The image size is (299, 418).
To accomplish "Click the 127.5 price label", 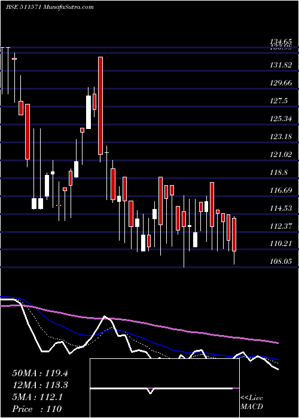I will [279, 101].
